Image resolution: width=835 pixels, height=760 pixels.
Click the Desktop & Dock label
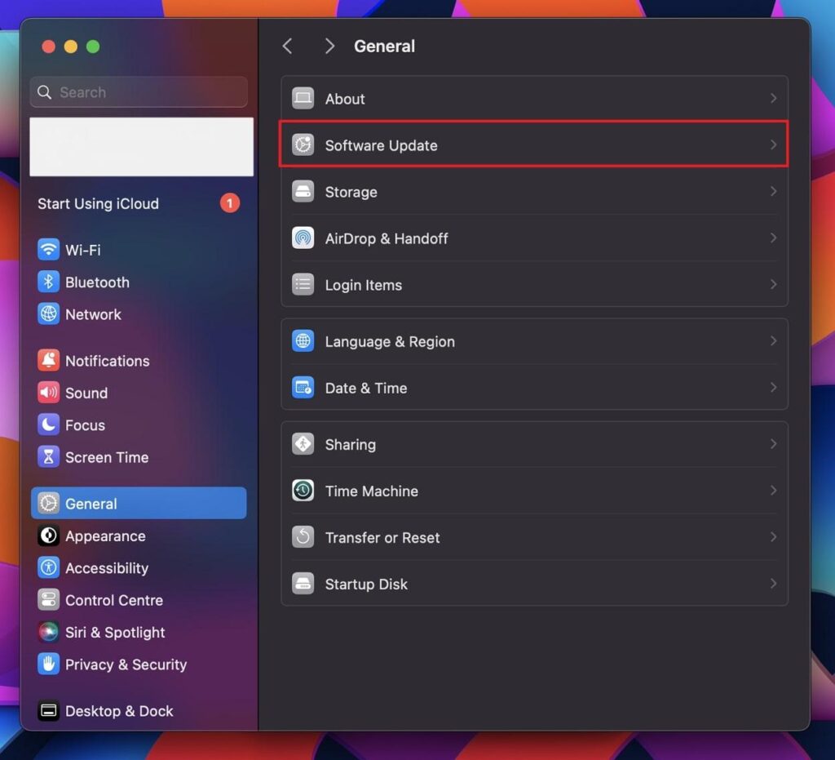point(119,711)
